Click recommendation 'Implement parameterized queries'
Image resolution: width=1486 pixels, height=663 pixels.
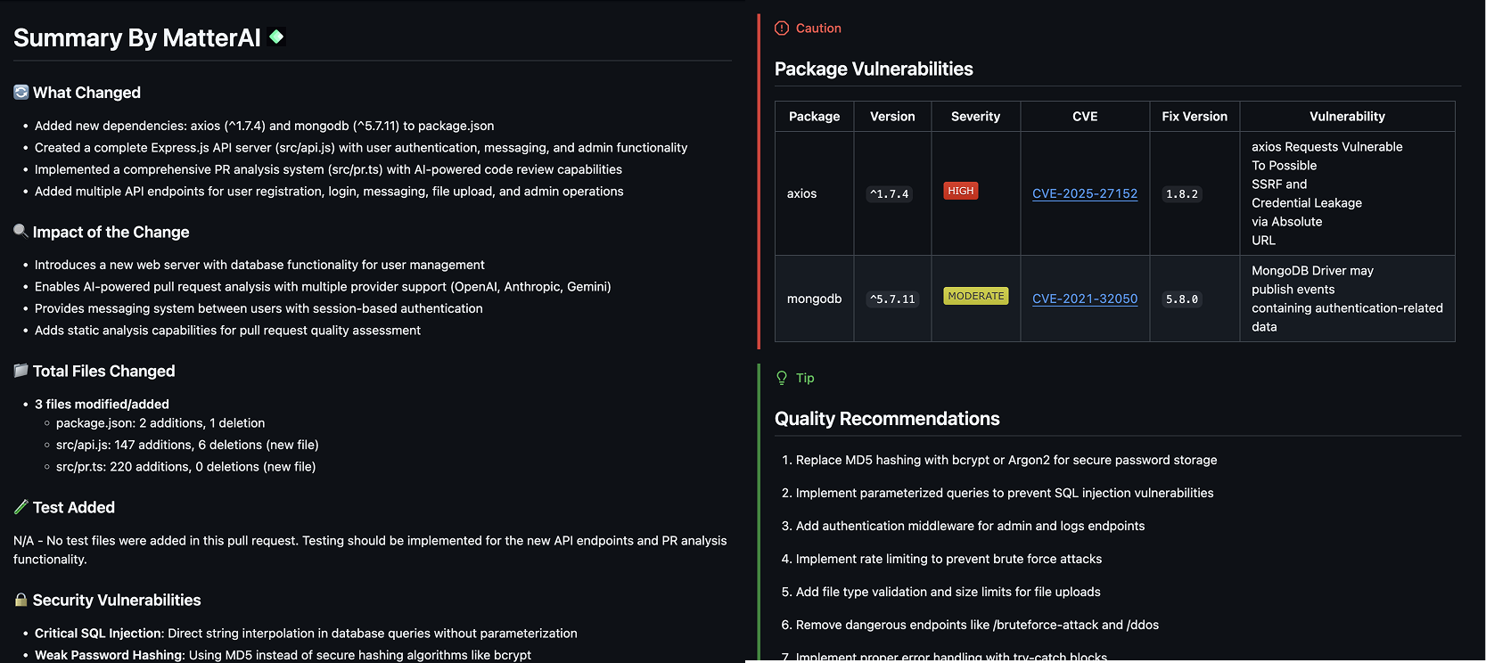(1005, 493)
